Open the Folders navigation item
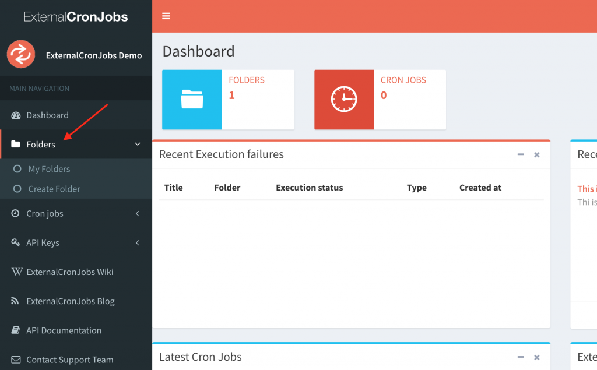The height and width of the screenshot is (370, 597). point(76,144)
